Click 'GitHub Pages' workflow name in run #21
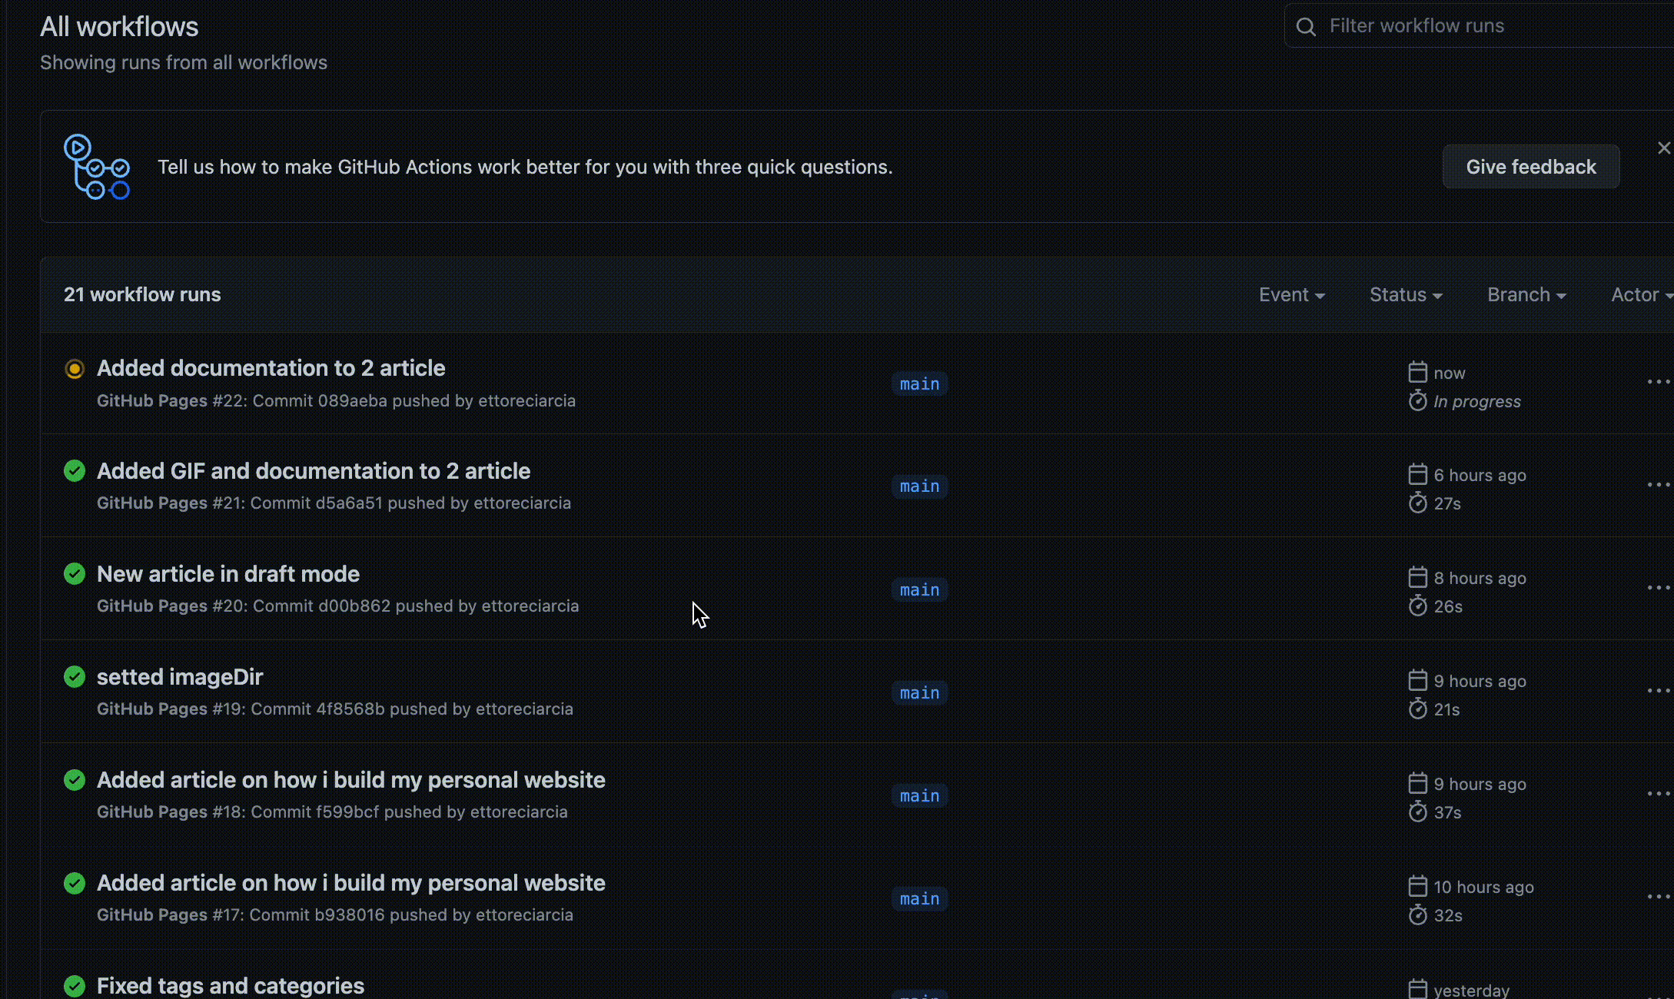The height and width of the screenshot is (999, 1674). 152,503
